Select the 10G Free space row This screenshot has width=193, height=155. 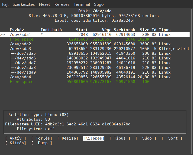pyautogui.click(x=95, y=82)
